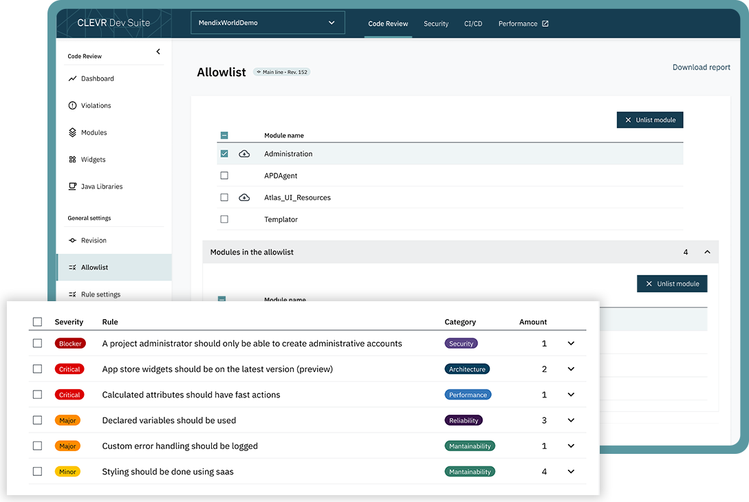Click the Amount column header

533,322
